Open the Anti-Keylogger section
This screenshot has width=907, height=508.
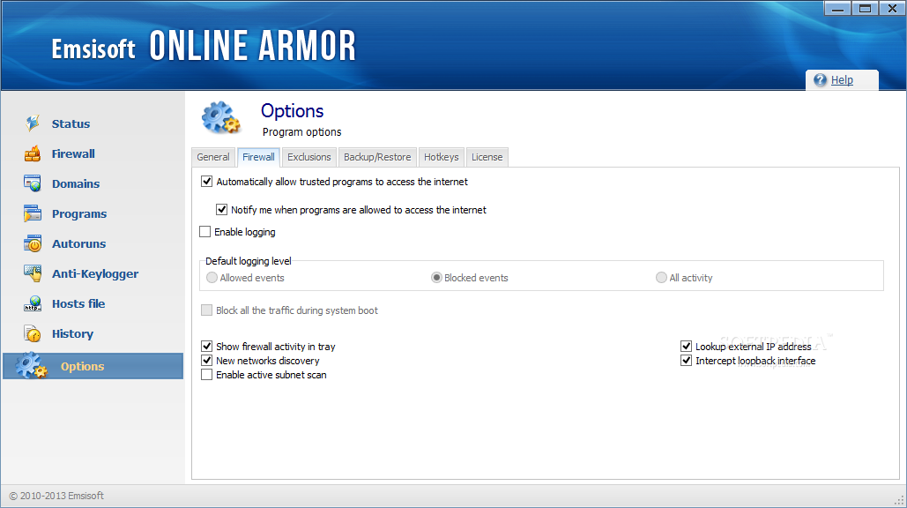pos(95,273)
